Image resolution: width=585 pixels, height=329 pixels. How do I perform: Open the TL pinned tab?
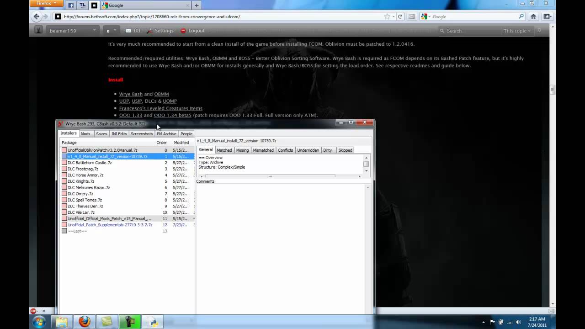(x=82, y=5)
